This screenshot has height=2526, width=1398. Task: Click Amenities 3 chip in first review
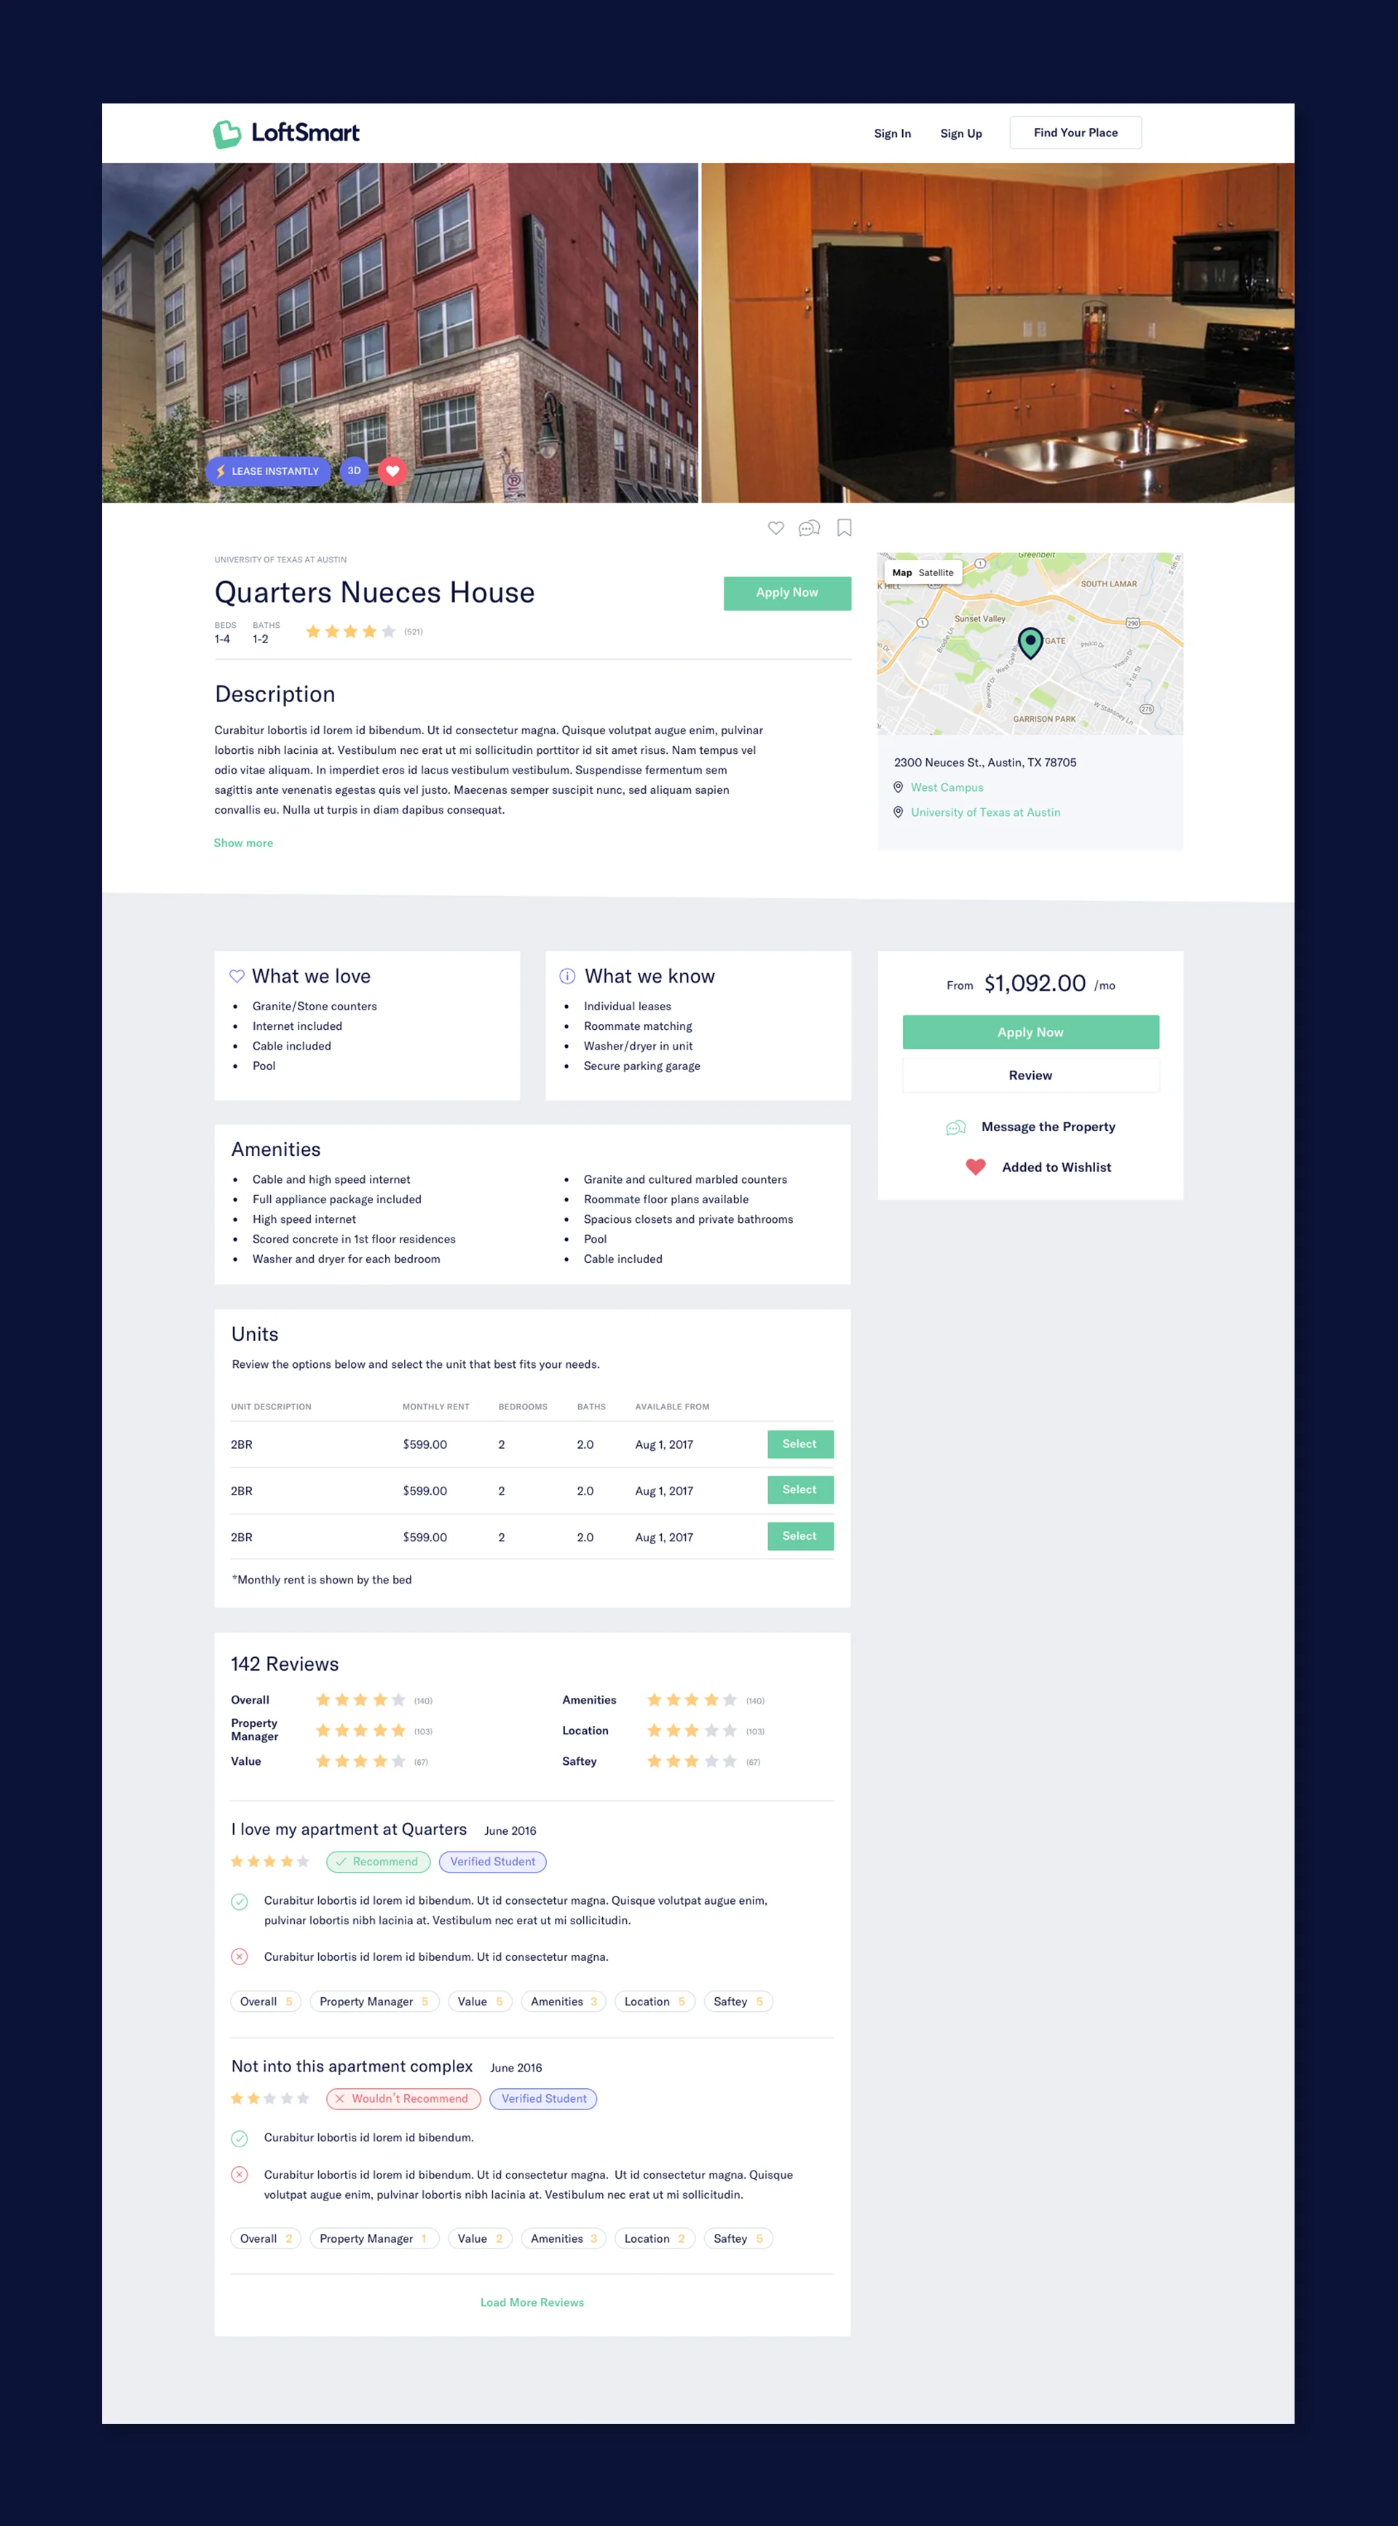[564, 2002]
